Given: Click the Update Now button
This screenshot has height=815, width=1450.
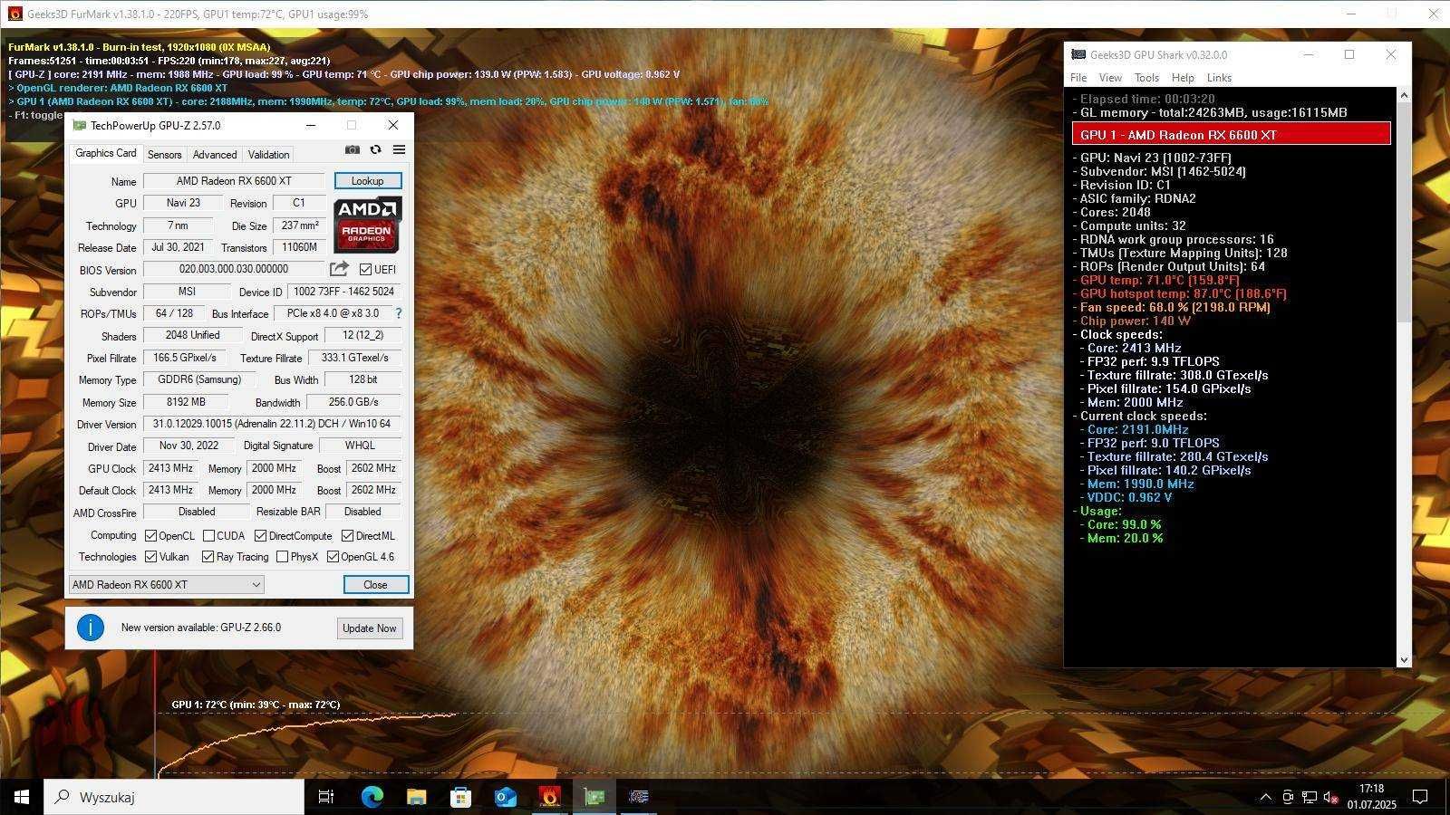Looking at the screenshot, I should [370, 628].
